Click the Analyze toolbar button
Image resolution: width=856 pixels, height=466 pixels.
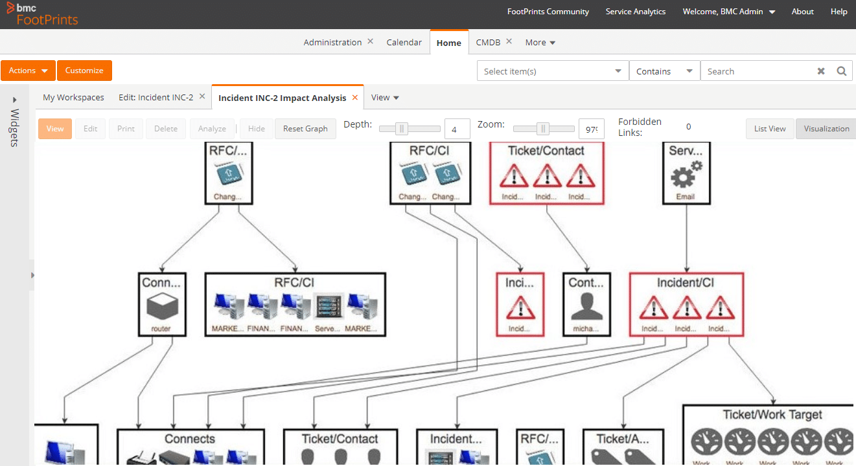coord(212,129)
